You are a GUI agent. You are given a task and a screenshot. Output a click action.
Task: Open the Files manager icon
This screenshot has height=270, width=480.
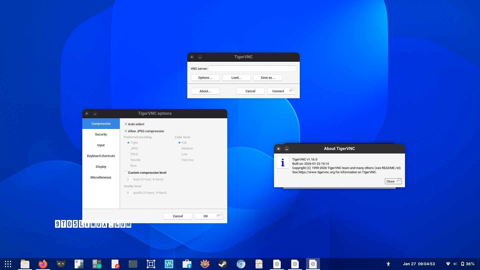25,264
